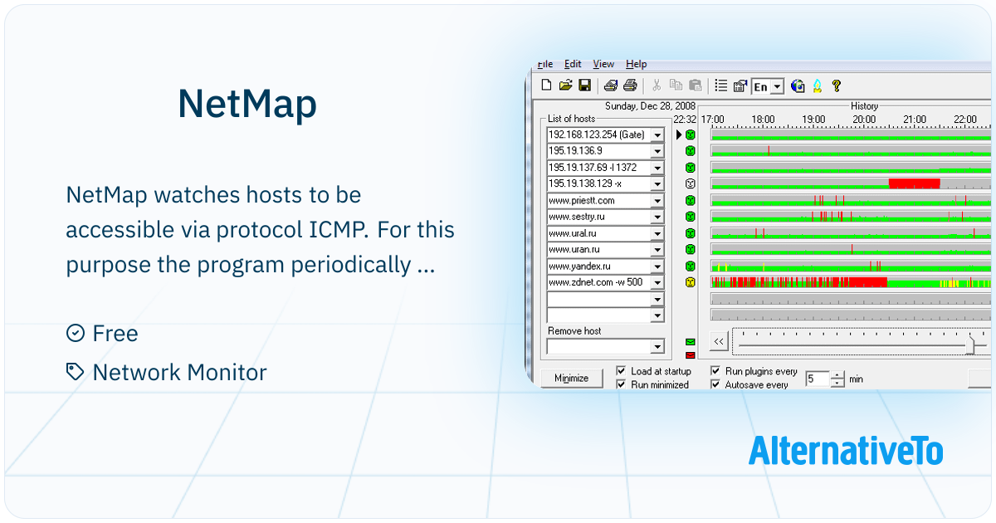This screenshot has height=523, width=996.
Task: Expand dropdown for host 195.19.136.9
Action: pyautogui.click(x=657, y=151)
